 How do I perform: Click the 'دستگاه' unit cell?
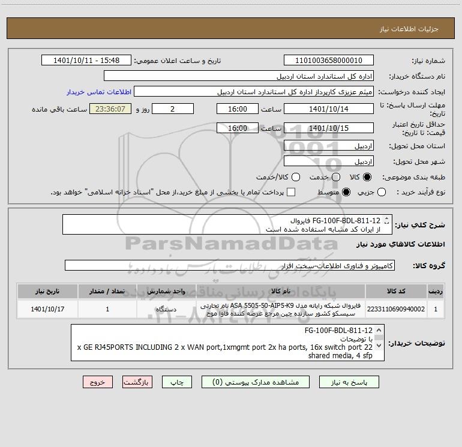(x=166, y=309)
